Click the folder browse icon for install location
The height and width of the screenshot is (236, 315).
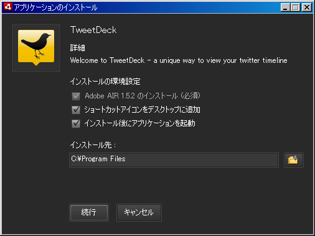(x=293, y=160)
